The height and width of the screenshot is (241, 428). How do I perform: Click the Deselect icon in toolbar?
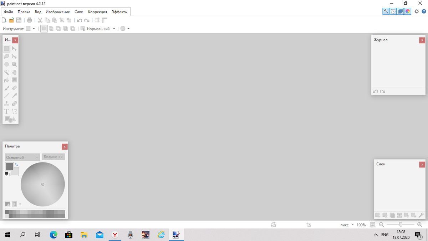[x=69, y=20]
